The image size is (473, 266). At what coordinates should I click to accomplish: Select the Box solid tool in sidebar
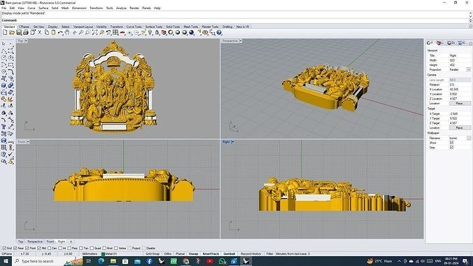(x=4, y=85)
